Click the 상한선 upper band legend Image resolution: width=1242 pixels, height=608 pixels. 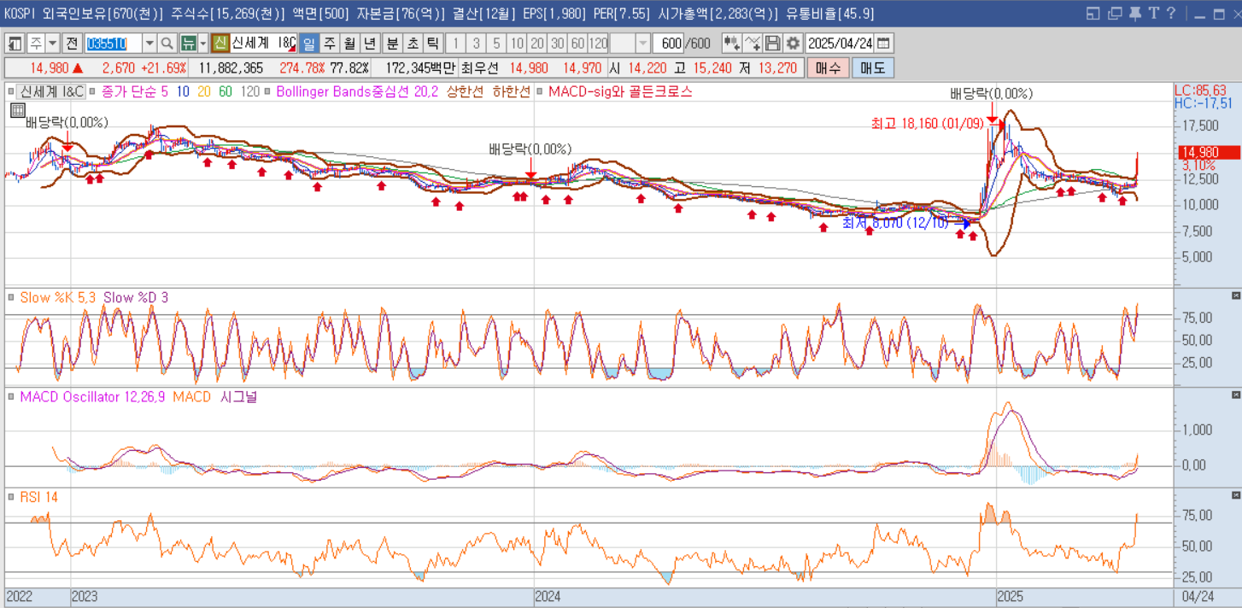point(465,91)
